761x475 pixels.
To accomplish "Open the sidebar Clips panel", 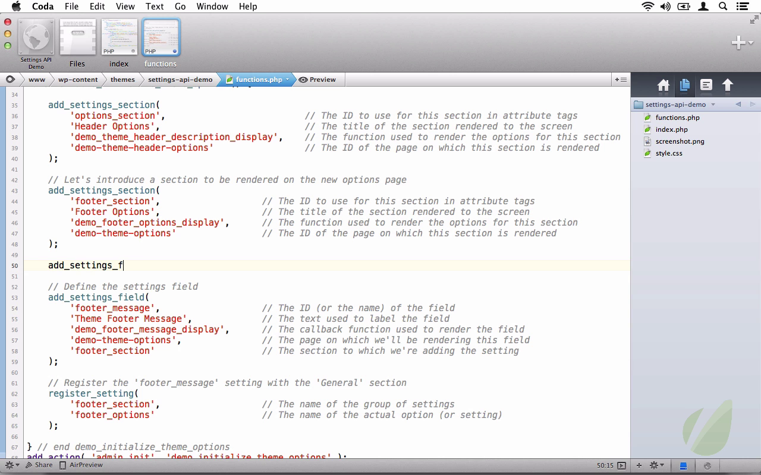I will pyautogui.click(x=706, y=85).
